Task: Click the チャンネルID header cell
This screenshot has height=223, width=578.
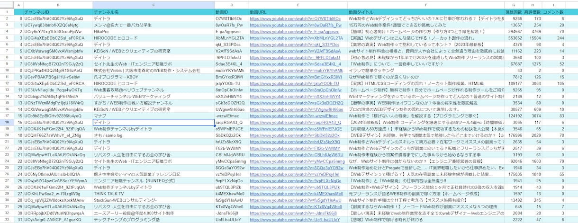Action: tap(58, 11)
